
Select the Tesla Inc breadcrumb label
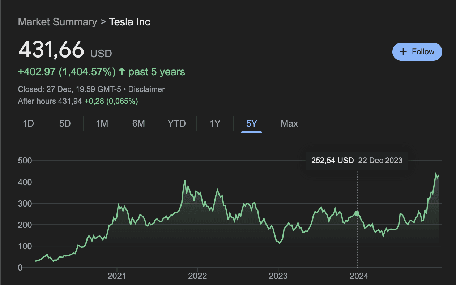coord(129,22)
